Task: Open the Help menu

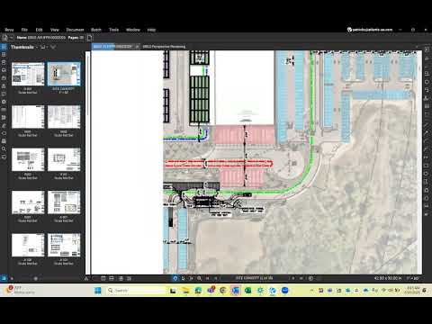Action: pos(151,30)
